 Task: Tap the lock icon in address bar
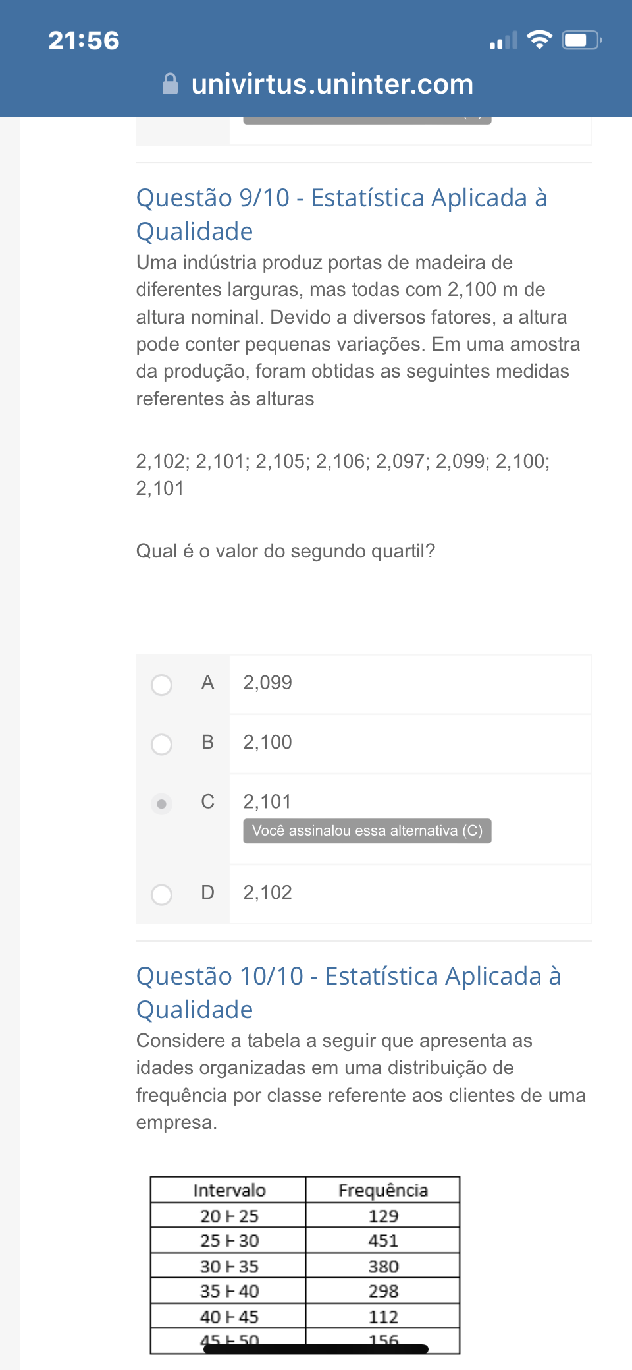click(170, 84)
